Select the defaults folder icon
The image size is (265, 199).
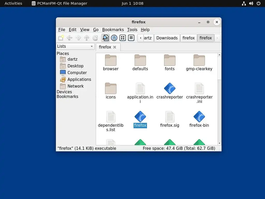(140, 60)
